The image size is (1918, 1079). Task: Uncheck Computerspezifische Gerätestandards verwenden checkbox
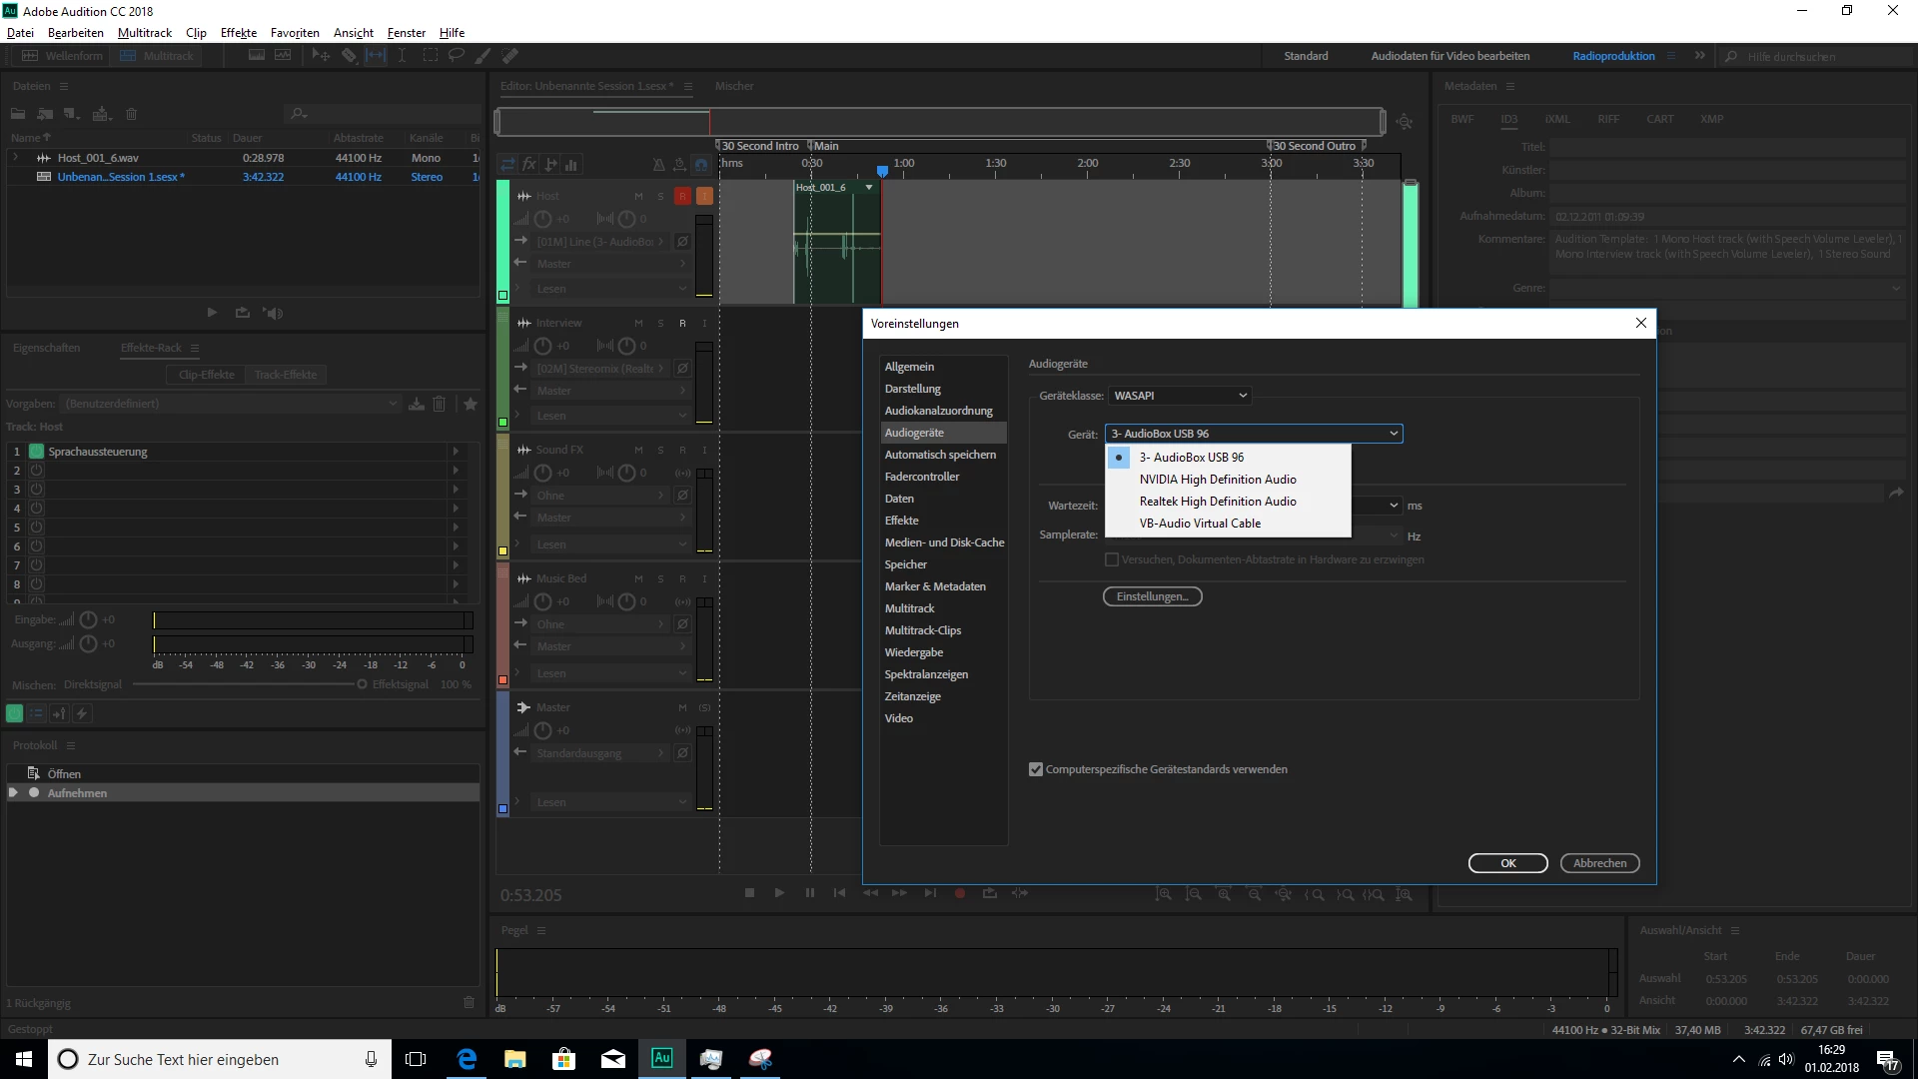pyautogui.click(x=1036, y=769)
